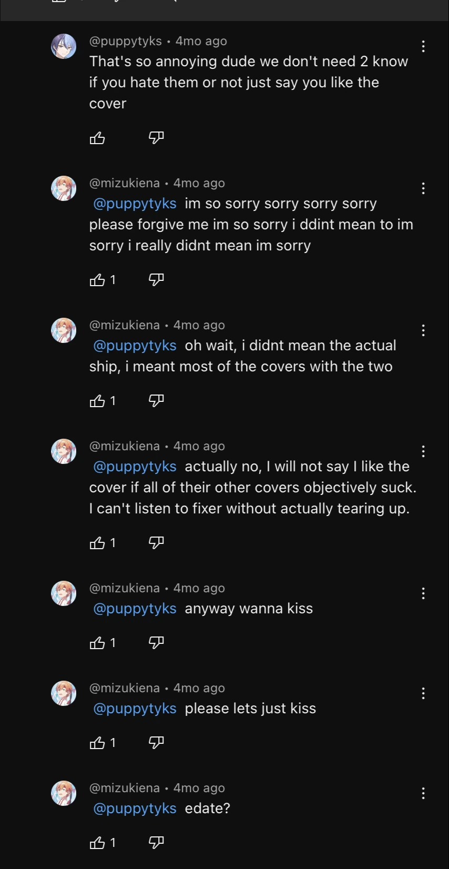
Task: Open the three-dot menu on the 'im so sorry' reply
Action: pos(423,188)
